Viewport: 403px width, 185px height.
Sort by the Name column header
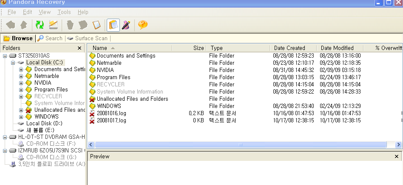pyautogui.click(x=130, y=48)
